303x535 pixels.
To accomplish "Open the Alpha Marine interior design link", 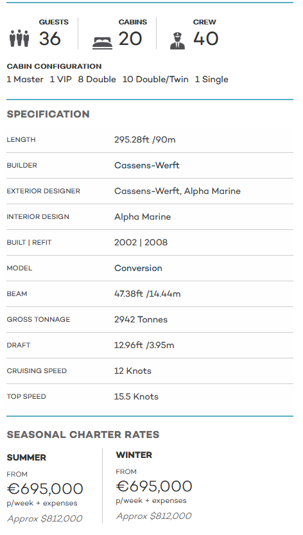I will 143,216.
